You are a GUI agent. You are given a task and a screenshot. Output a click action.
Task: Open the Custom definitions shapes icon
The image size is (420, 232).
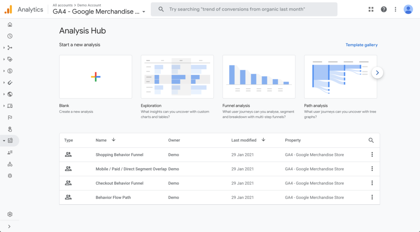point(10,164)
